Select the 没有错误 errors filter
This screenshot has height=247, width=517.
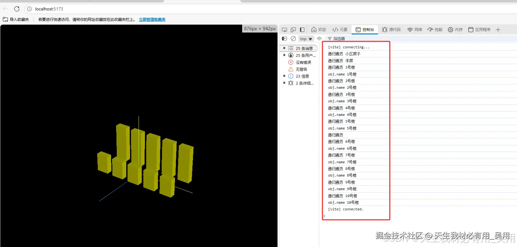[x=299, y=62]
